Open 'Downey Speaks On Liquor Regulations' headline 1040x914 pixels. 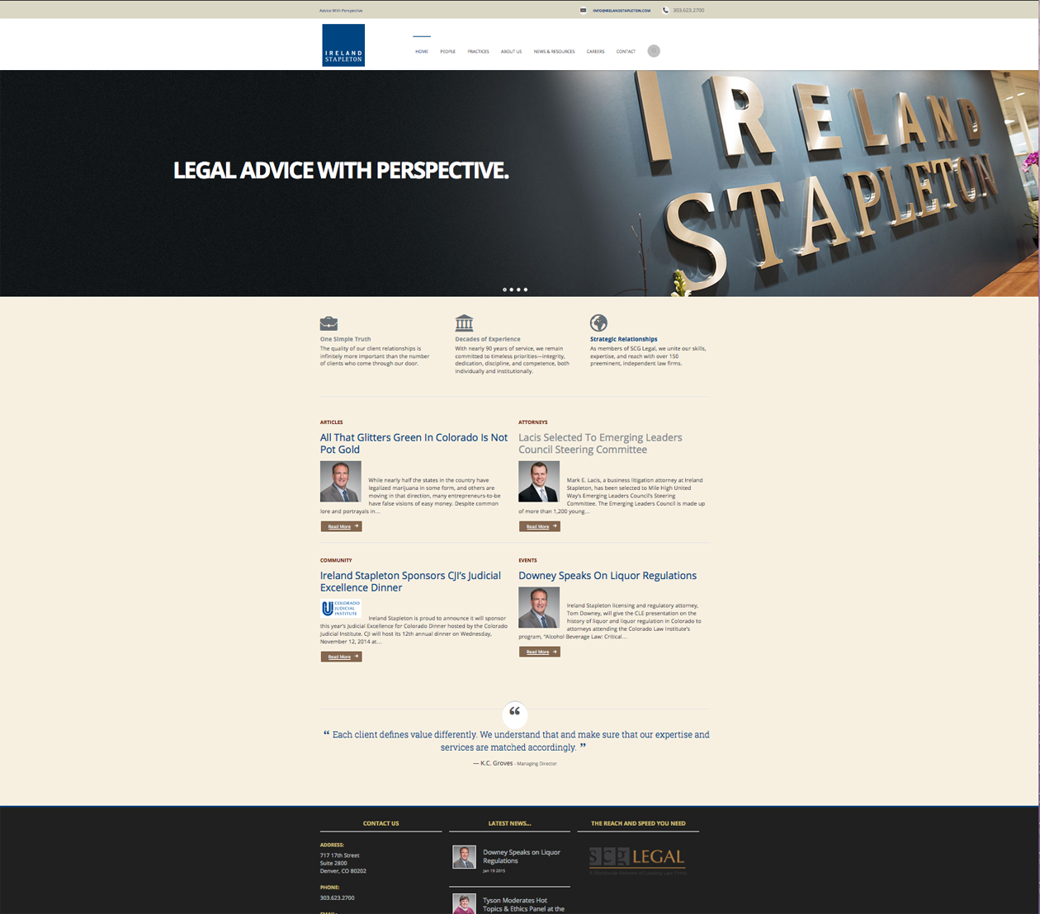click(607, 576)
